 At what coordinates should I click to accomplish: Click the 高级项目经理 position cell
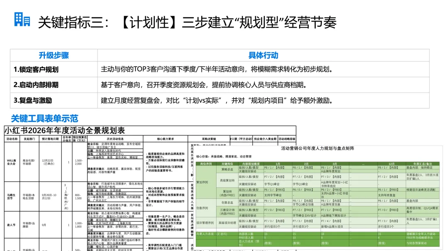click(x=227, y=223)
